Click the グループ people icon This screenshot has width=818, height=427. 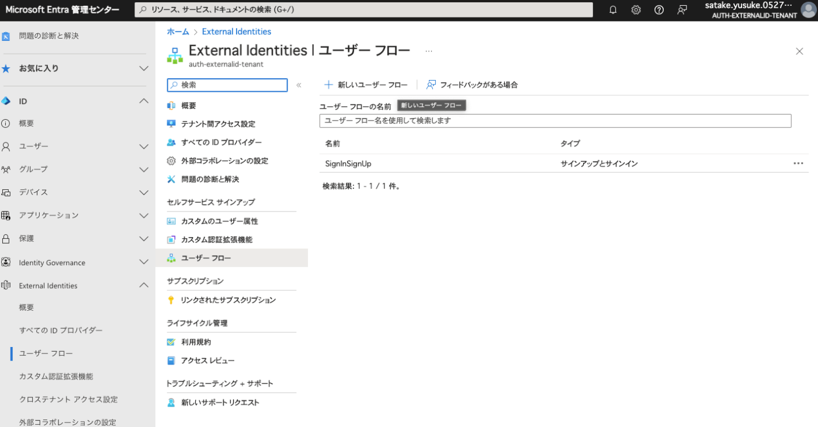point(6,169)
